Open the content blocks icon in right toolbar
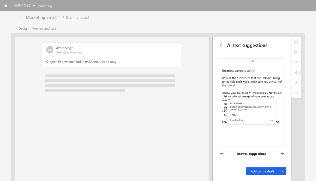Image resolution: width=316 pixels, height=181 pixels. (296, 52)
